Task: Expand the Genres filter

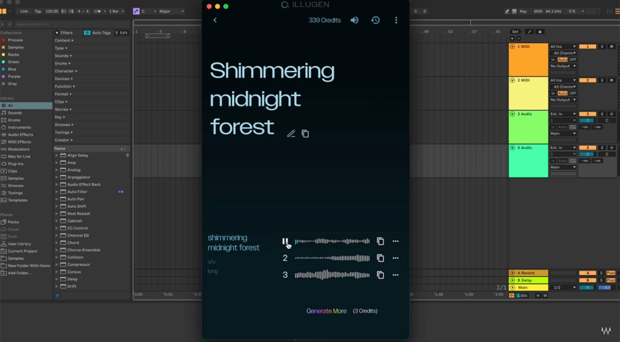Action: [62, 110]
